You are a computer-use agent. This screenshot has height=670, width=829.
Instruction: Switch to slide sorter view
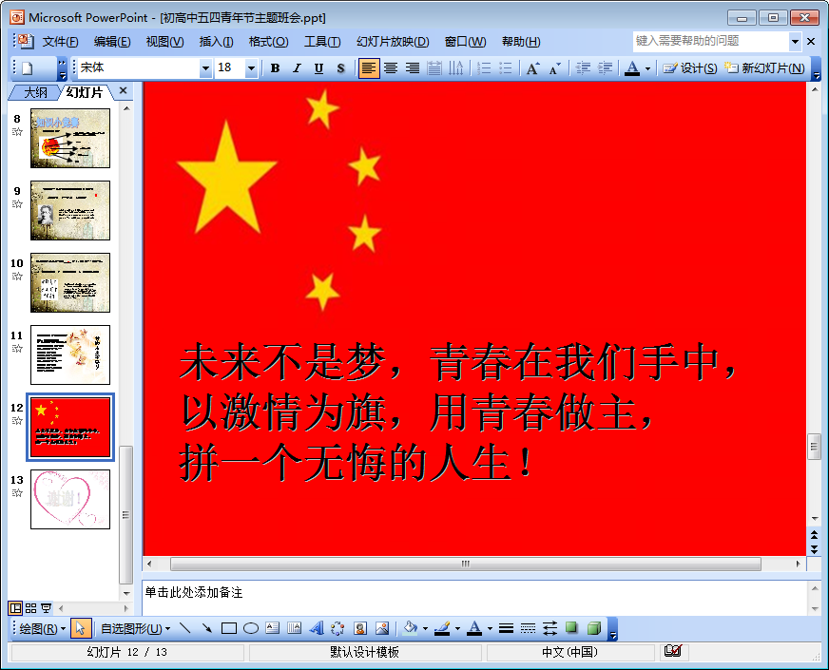click(x=31, y=608)
